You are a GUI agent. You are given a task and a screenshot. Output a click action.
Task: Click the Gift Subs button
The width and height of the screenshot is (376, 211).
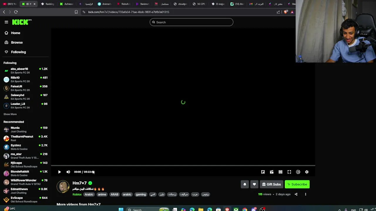pyautogui.click(x=271, y=184)
